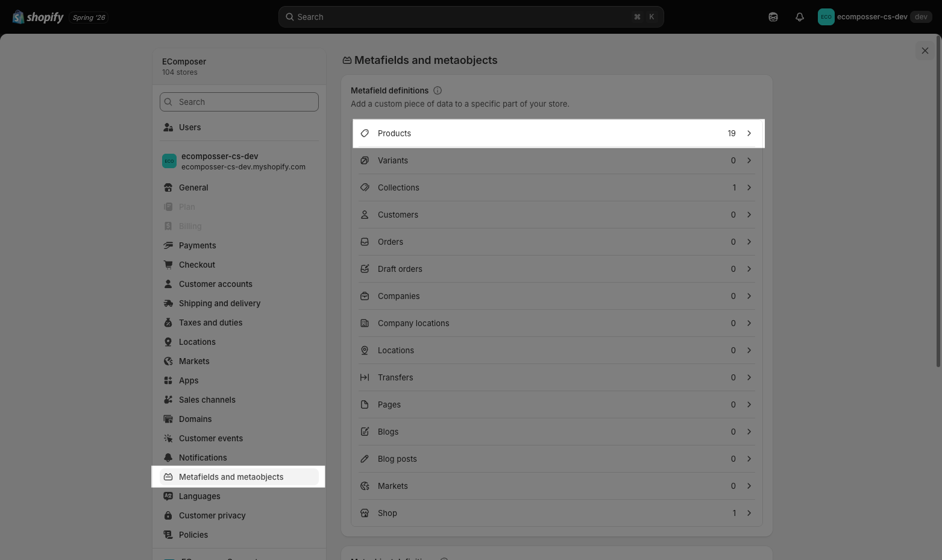Click the Shopify logo in top bar

tap(38, 17)
